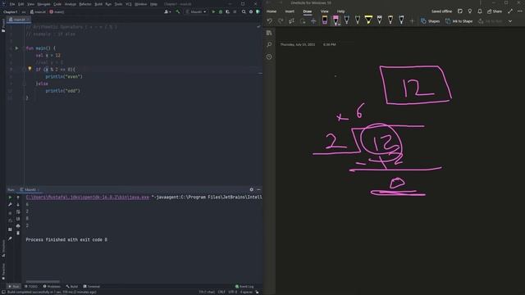Switch to Insert tab in OneNote
This screenshot has width=525, height=295.
coord(290,11)
